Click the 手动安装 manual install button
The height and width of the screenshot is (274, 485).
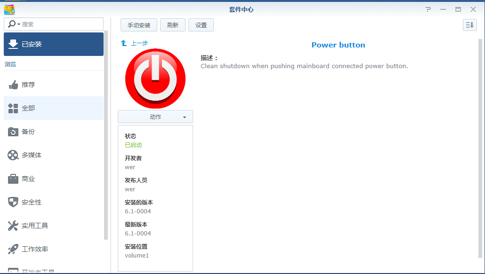coord(138,25)
